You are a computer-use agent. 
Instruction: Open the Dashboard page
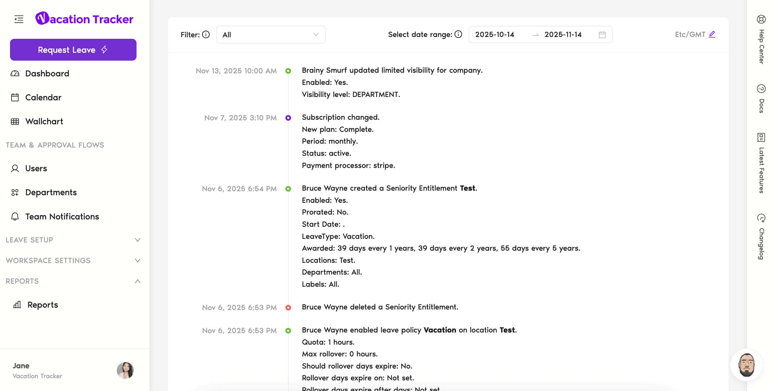coord(47,73)
